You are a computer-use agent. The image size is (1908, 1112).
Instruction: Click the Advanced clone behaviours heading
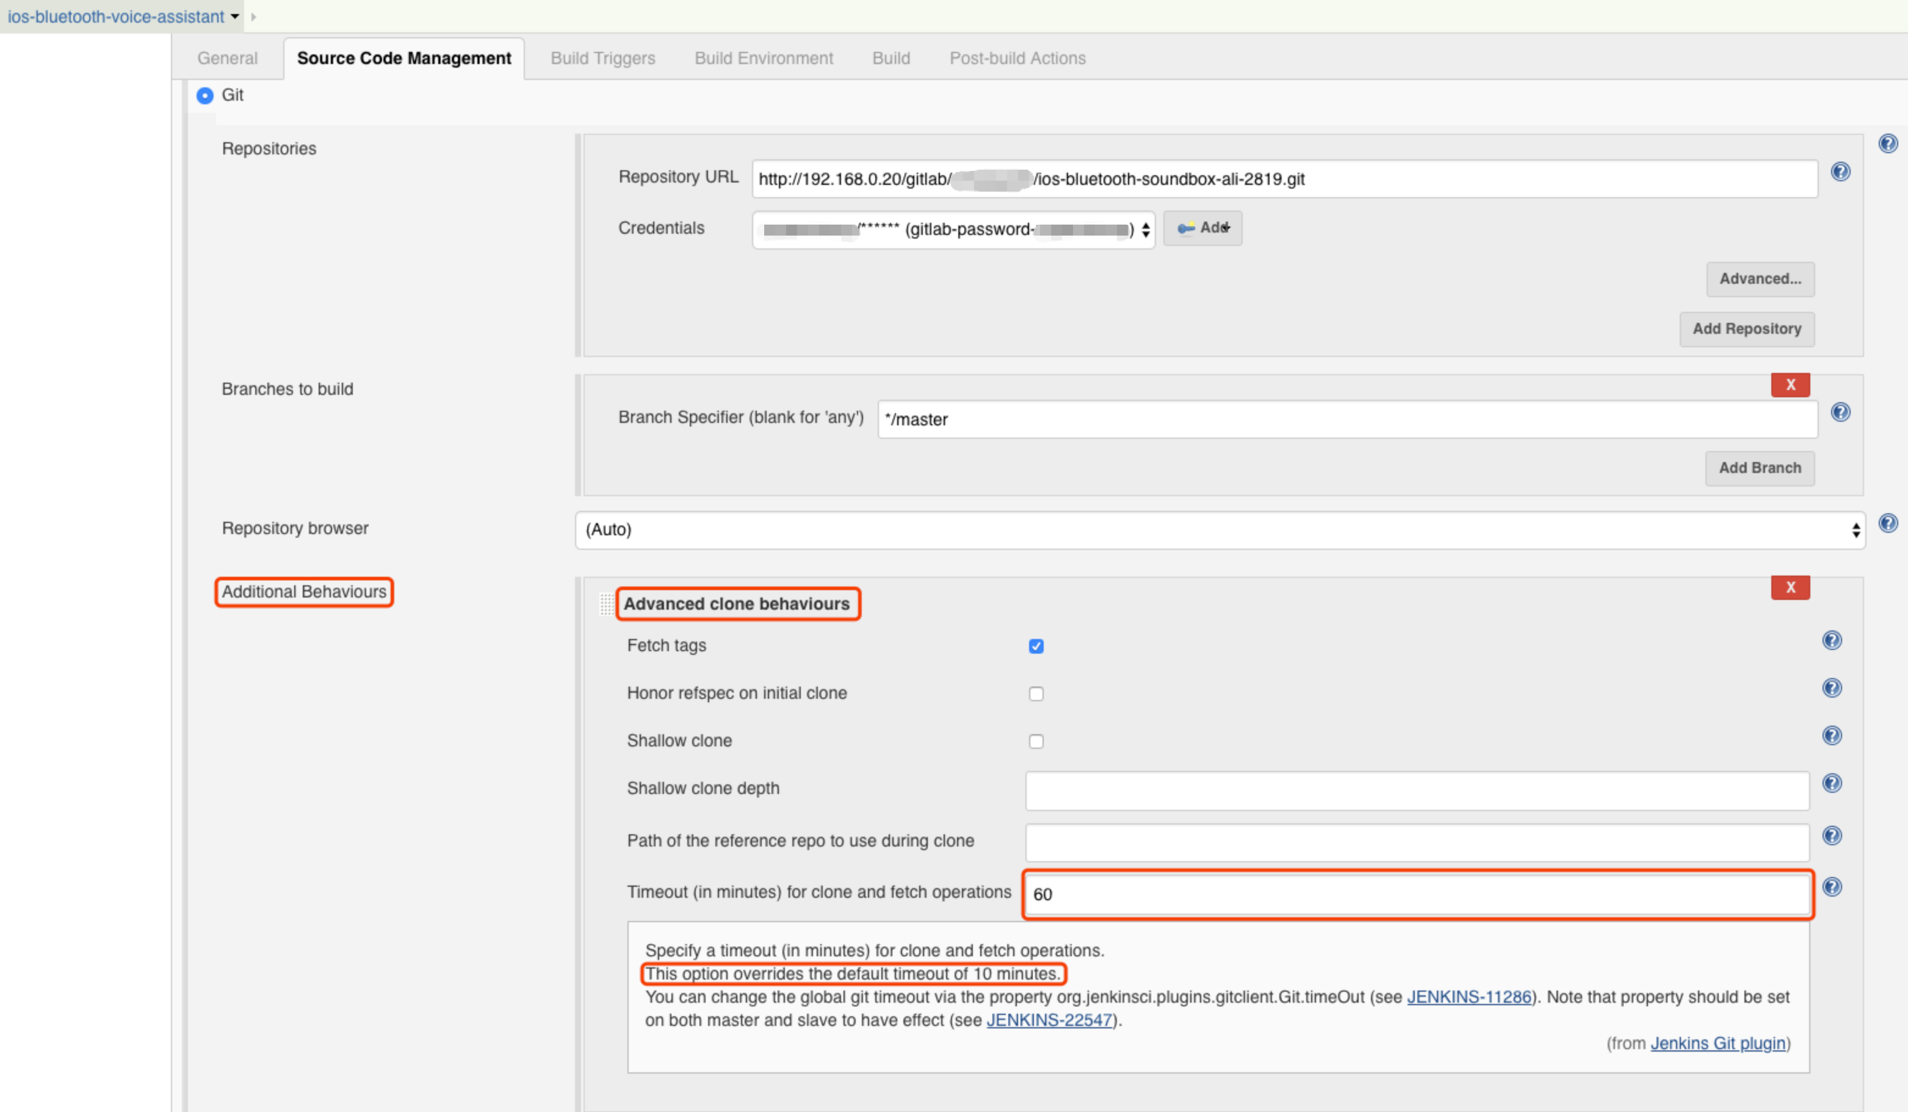coord(737,604)
